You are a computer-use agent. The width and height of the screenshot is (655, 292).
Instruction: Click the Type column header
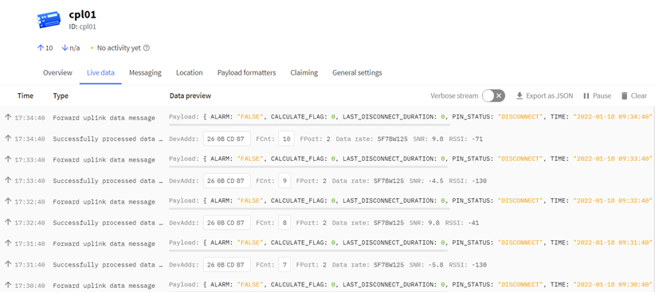click(61, 96)
